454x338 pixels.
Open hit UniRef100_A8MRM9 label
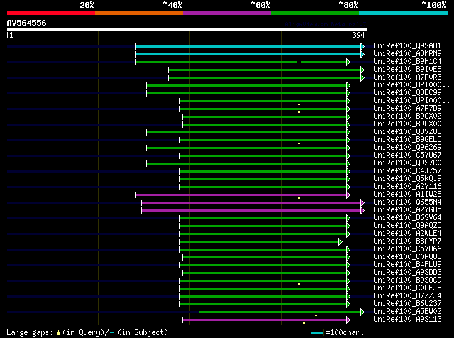pos(407,54)
